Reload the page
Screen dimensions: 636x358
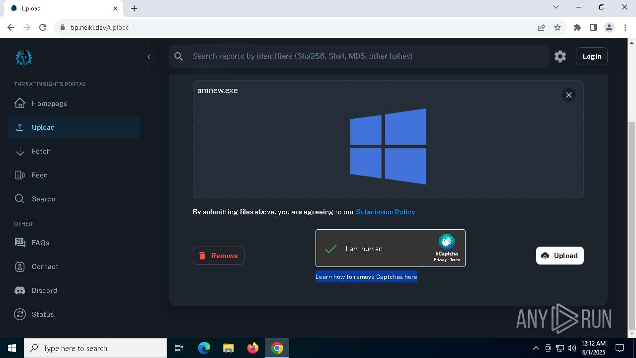click(43, 27)
